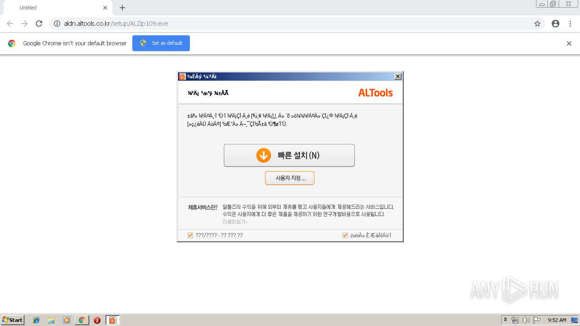The width and height of the screenshot is (580, 326).
Task: Open the volume tray icon
Action: (x=526, y=320)
